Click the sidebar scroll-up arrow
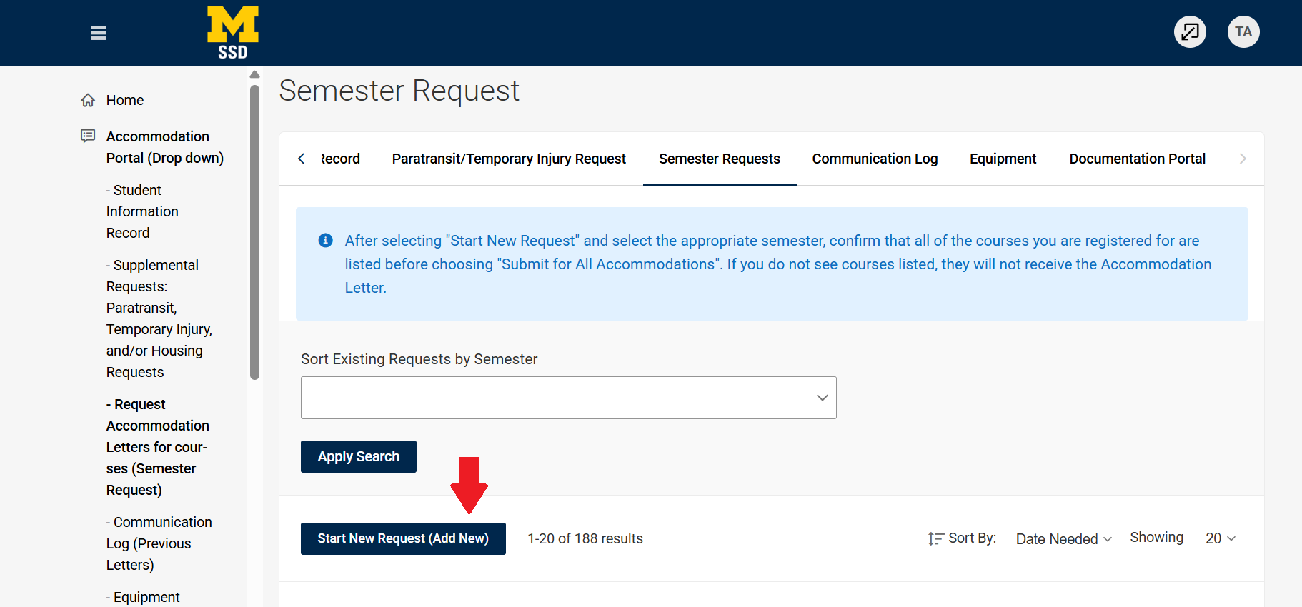Screen dimensions: 1302x607 coord(254,74)
